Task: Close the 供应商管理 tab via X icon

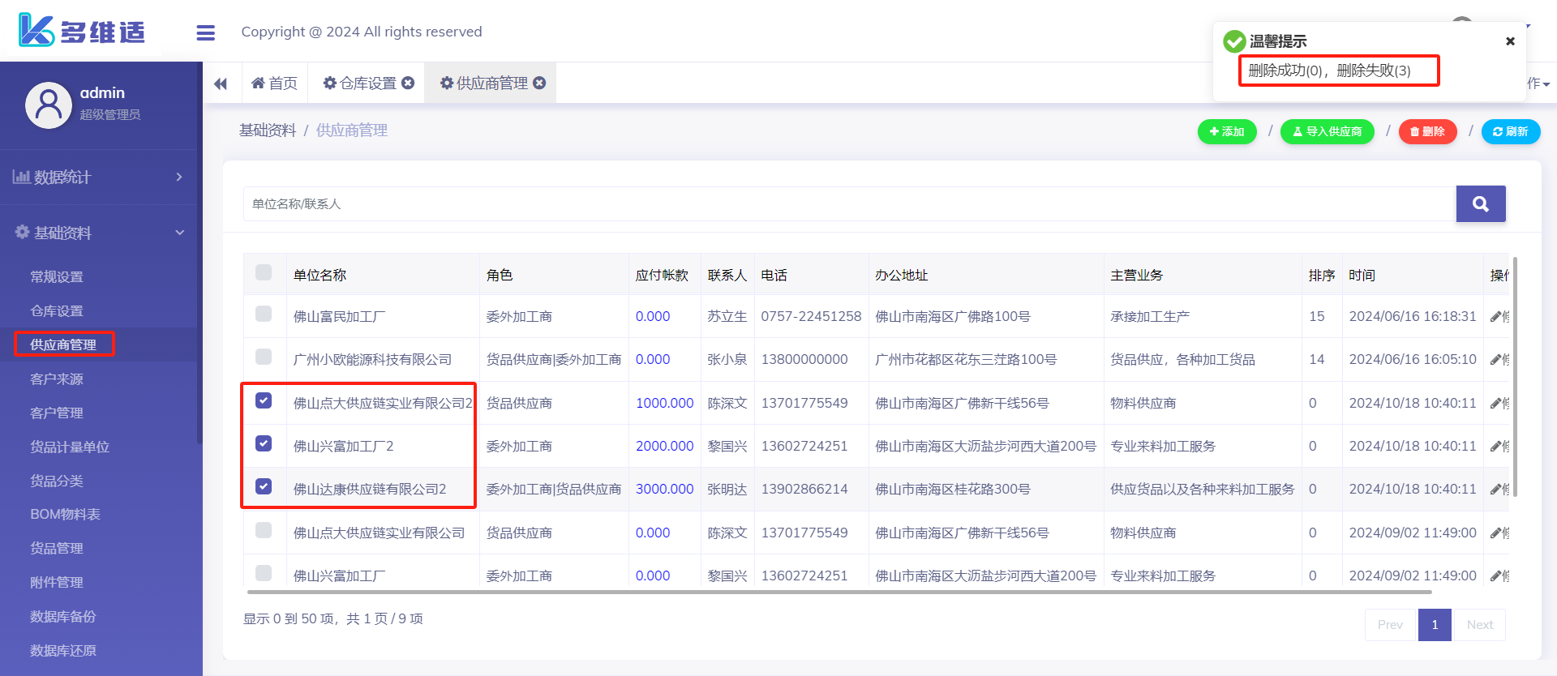Action: [x=539, y=83]
